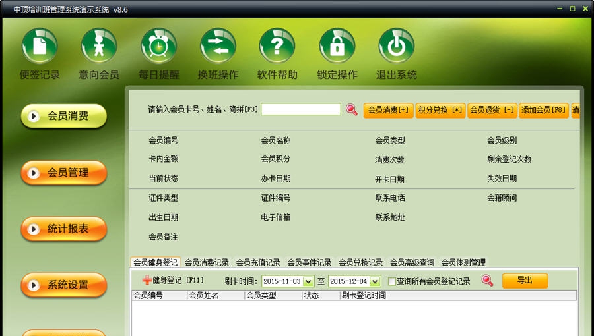594x336 pixels.
Task: Click the 刷卡登记时间 column header
Action: pos(459,296)
